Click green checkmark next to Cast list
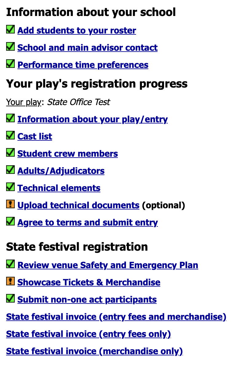The image size is (239, 368). point(10,135)
